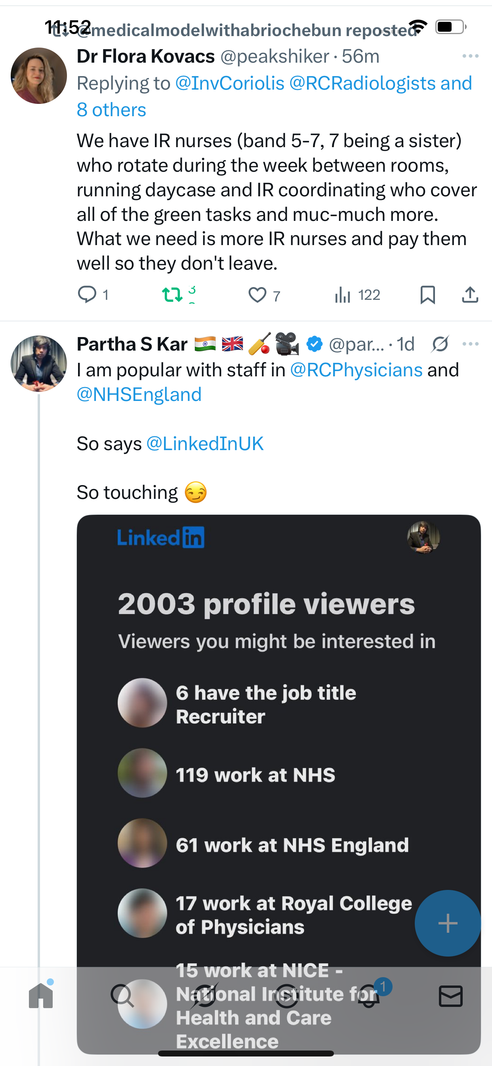492x1066 pixels.
Task: Bookmark the IR nurses tweet
Action: point(427,295)
